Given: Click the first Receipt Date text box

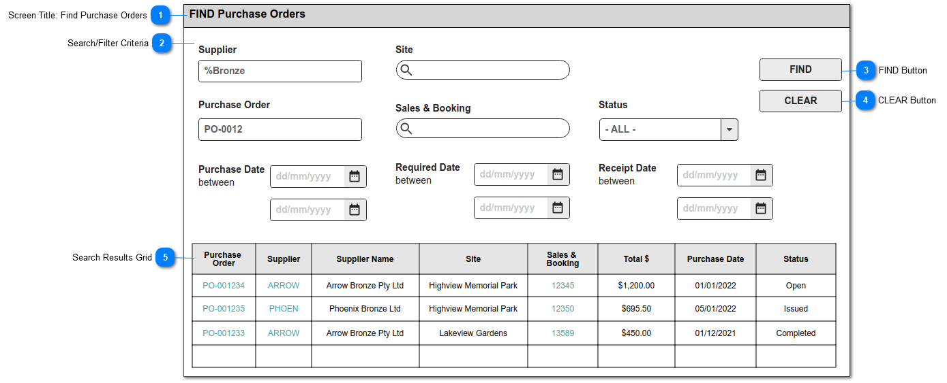Looking at the screenshot, I should (x=714, y=175).
